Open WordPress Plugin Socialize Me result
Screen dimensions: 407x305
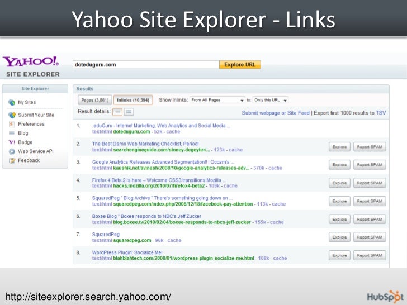click(127, 252)
